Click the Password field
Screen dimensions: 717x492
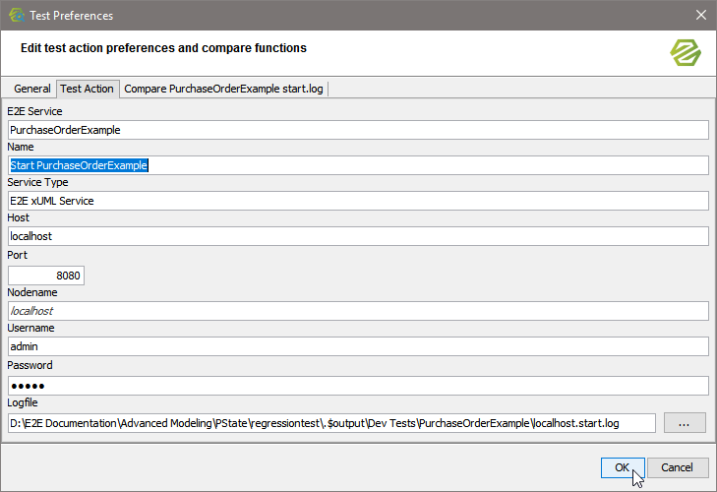358,386
